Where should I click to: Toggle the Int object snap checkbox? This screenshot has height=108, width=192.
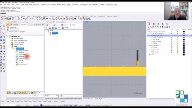(x=24, y=101)
